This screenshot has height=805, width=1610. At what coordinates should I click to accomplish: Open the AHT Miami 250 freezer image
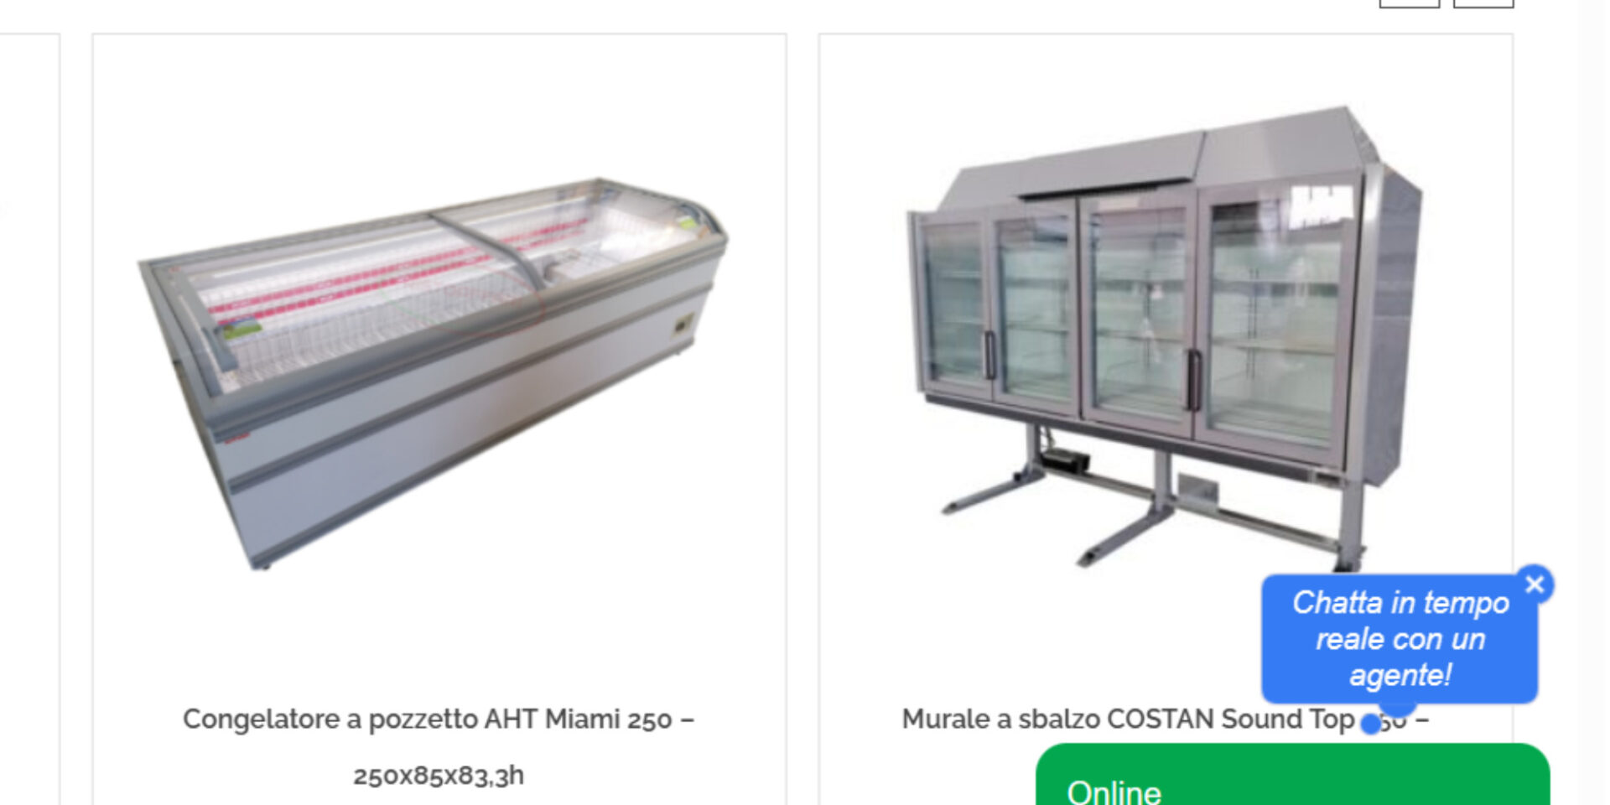434,373
